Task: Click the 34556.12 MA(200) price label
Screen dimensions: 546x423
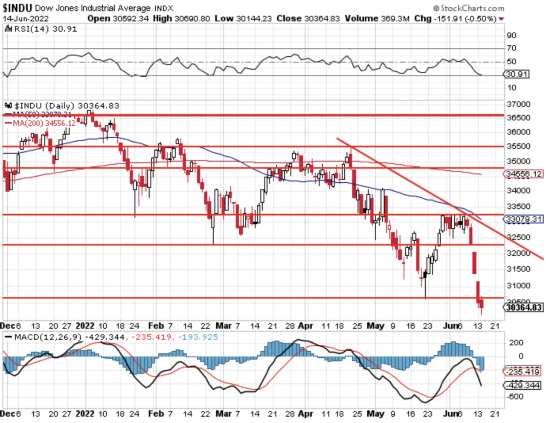Action: coord(524,174)
